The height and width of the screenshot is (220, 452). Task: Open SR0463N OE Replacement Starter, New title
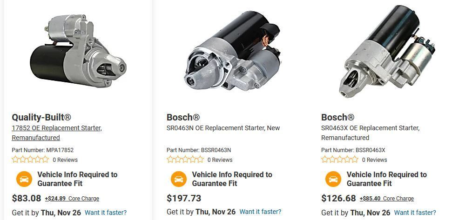tap(223, 128)
